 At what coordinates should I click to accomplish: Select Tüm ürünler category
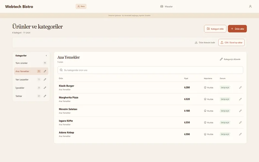click(31, 63)
